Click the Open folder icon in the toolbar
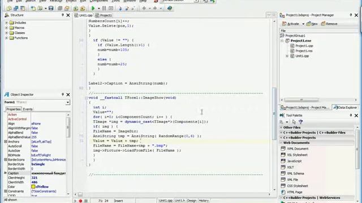 coord(40,8)
